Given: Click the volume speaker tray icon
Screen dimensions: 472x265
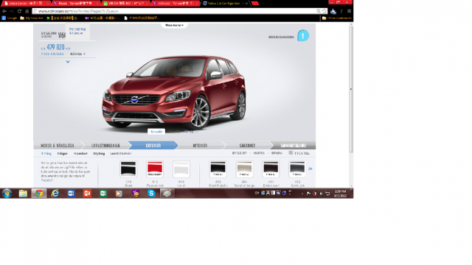Looking at the screenshot, I should (322, 194).
